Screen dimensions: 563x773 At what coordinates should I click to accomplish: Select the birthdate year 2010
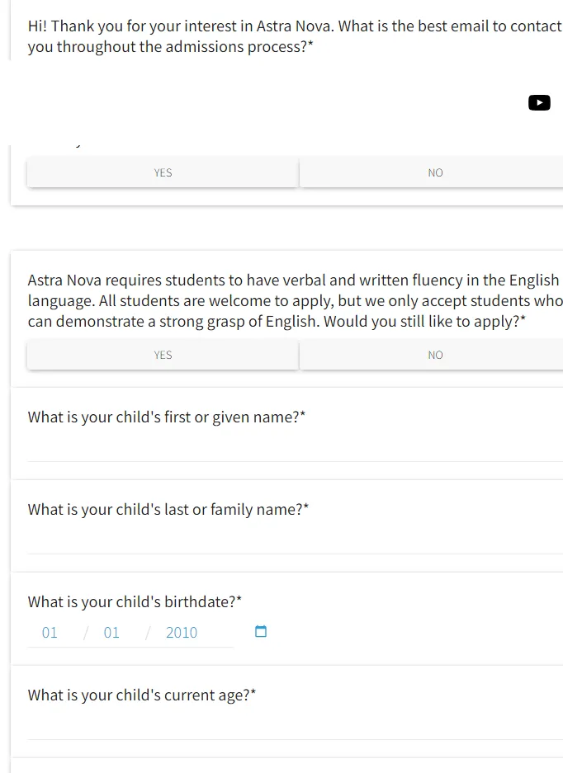tap(182, 633)
